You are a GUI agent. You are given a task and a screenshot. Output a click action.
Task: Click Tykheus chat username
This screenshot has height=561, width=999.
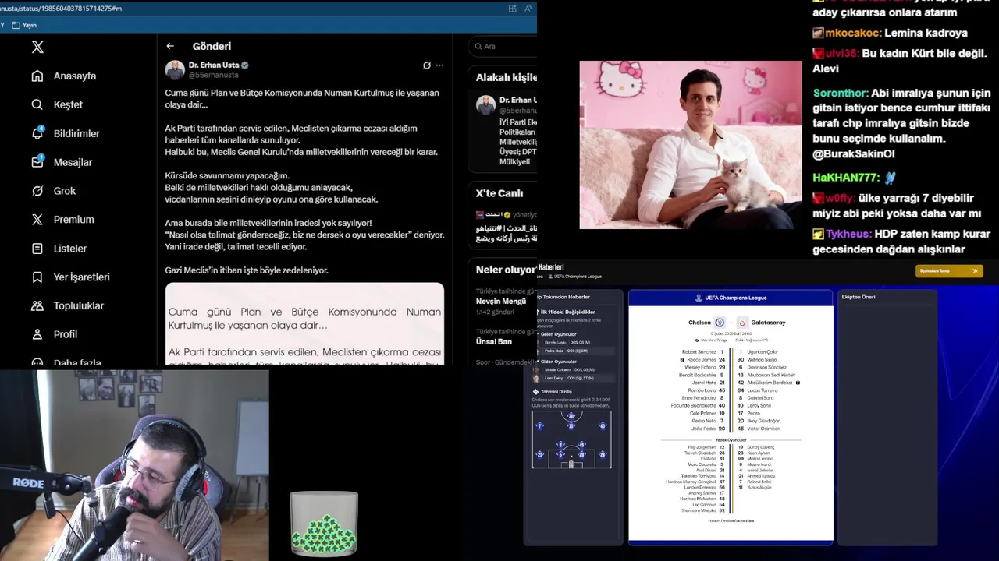click(x=848, y=234)
